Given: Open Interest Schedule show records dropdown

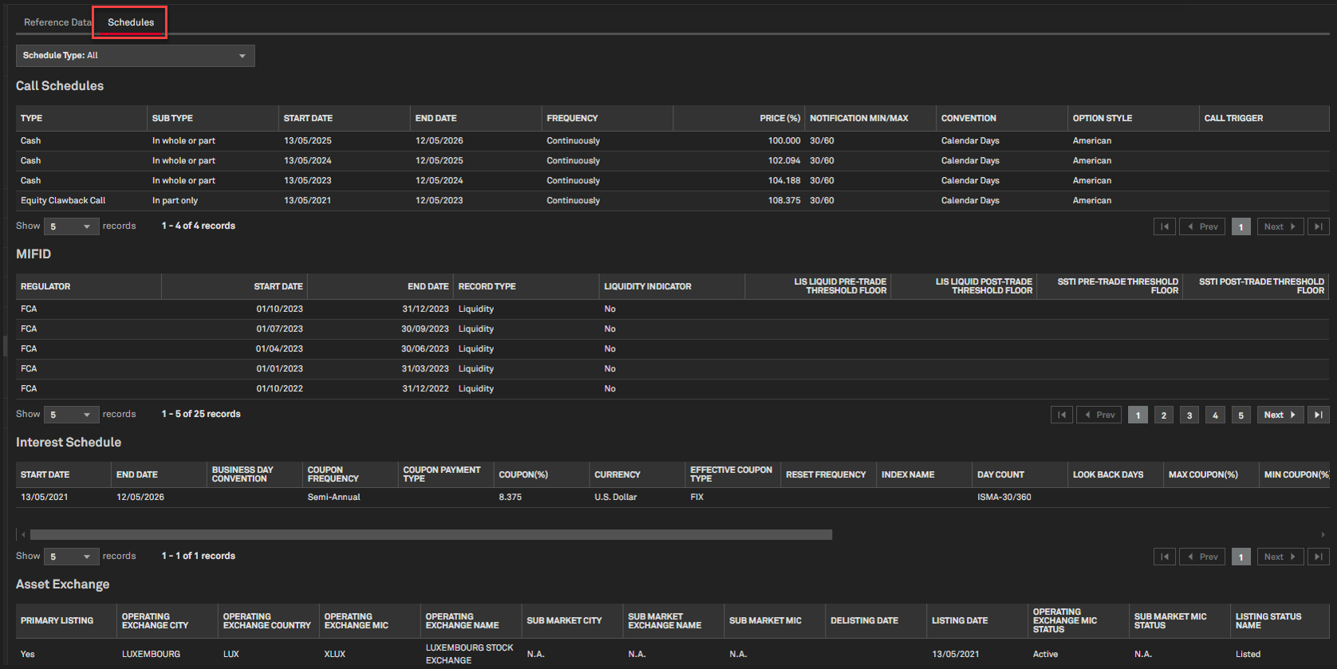Looking at the screenshot, I should pos(71,557).
